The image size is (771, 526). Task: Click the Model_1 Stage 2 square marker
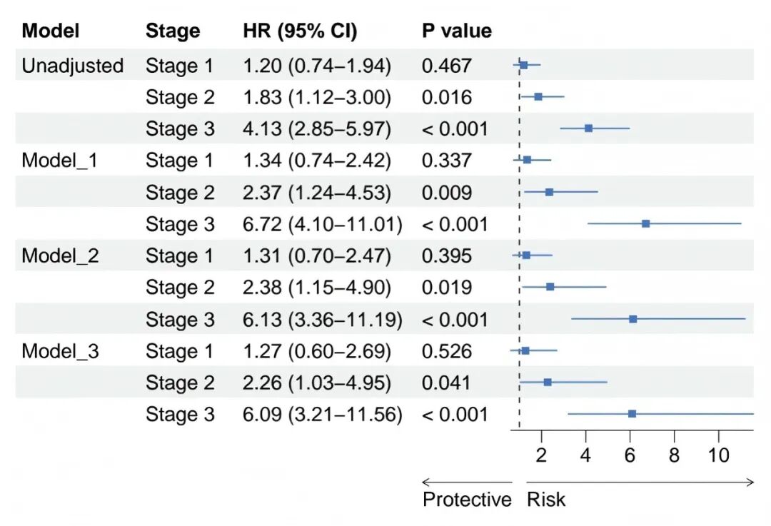pyautogui.click(x=549, y=192)
